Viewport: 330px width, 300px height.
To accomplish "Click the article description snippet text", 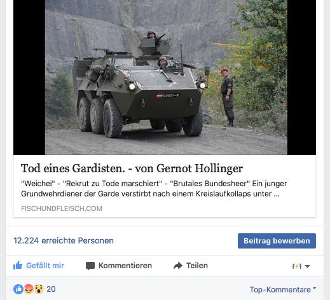I will pos(154,189).
